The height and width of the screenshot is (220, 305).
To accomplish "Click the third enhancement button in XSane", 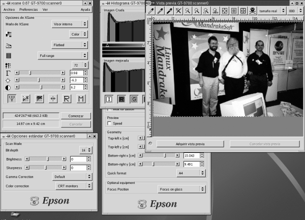I will pos(39,99).
